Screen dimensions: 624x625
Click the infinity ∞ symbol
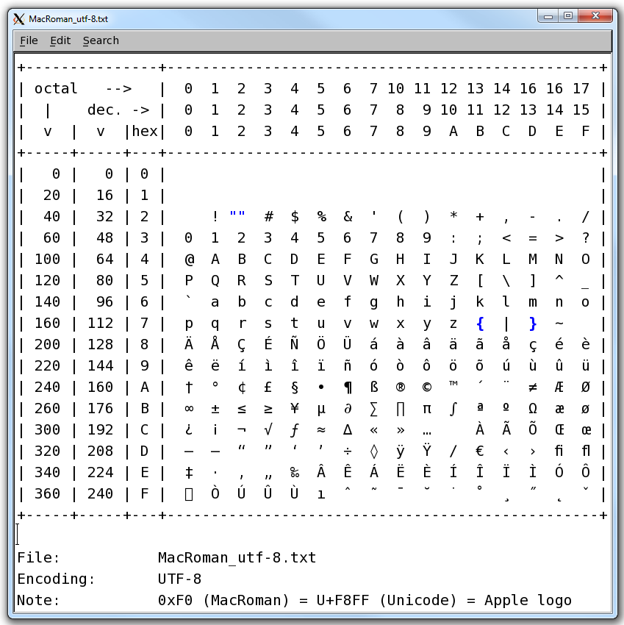[189, 409]
